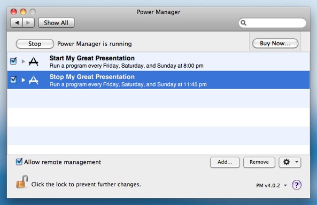The image size is (317, 205).
Task: Click the lock instruction text
Action: point(86,184)
